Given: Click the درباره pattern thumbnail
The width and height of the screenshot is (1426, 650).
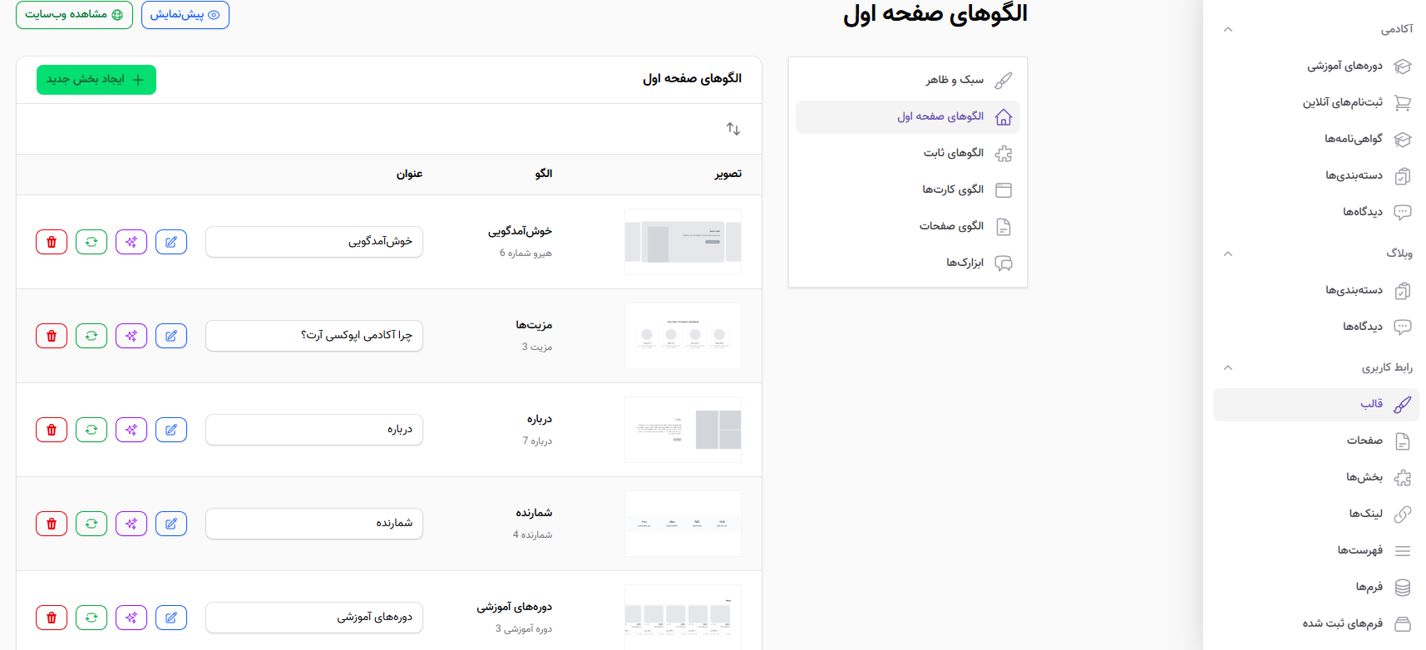Looking at the screenshot, I should click(x=683, y=430).
